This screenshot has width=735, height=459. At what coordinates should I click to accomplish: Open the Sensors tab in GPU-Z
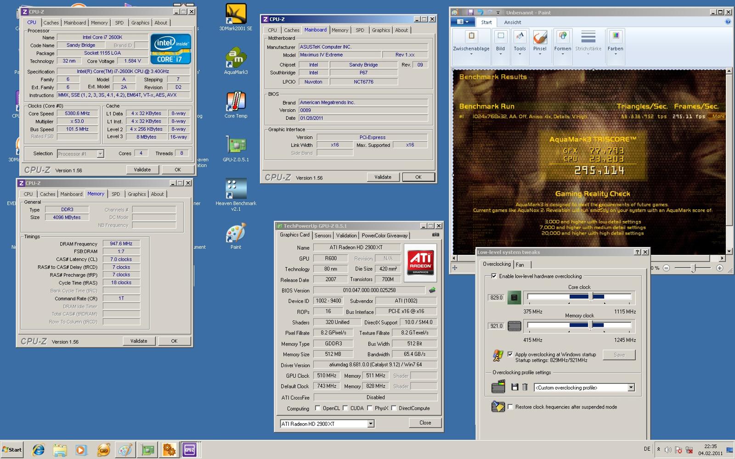323,235
